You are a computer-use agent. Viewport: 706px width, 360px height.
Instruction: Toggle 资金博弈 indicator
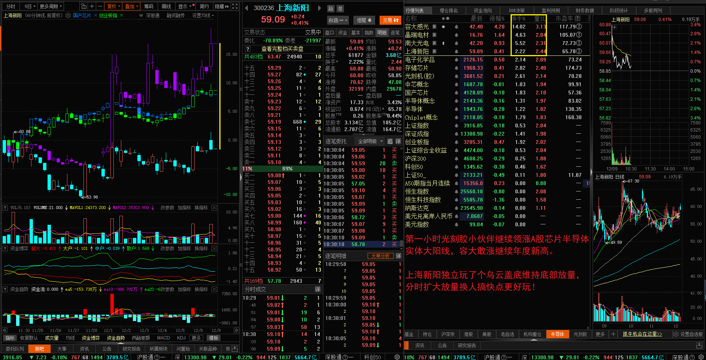[91, 338]
